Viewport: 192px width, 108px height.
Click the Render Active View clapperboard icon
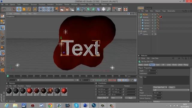62,9
